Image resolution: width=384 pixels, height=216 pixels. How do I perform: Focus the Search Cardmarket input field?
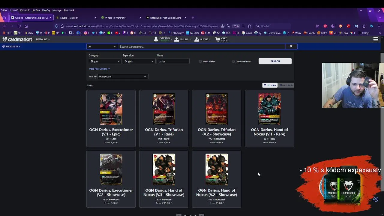[x=202, y=46]
